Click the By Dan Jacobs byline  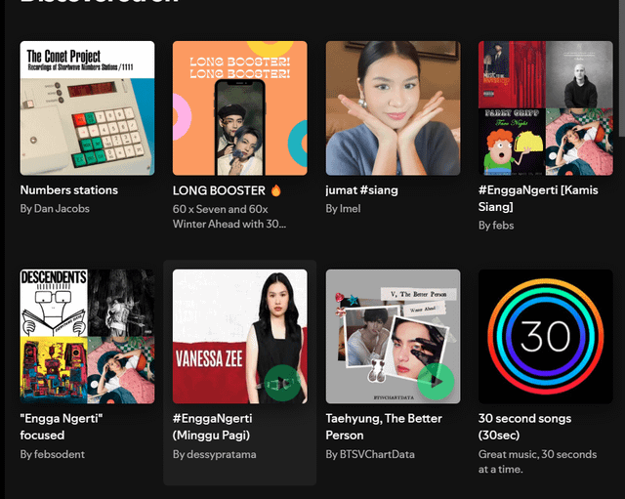[55, 209]
